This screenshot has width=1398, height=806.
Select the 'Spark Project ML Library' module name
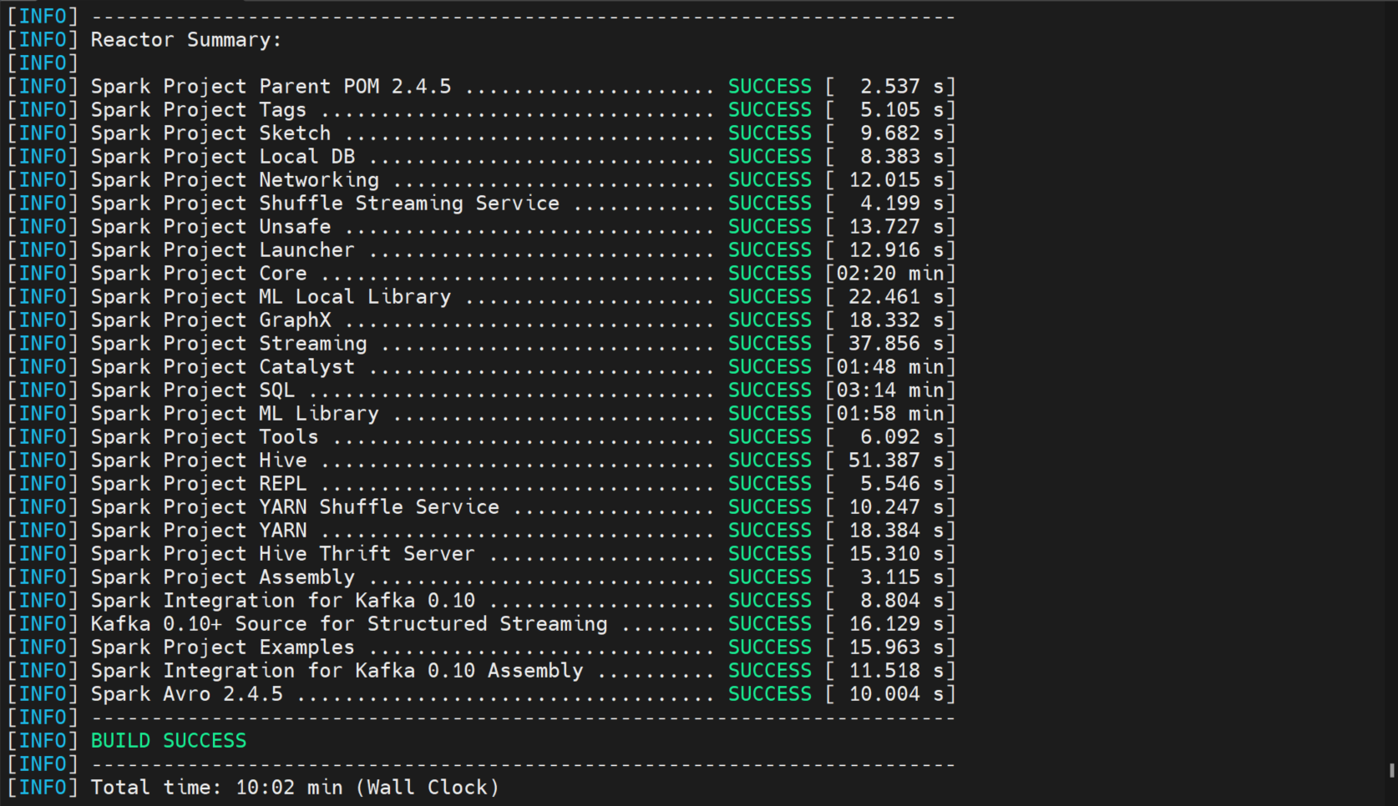pos(235,414)
